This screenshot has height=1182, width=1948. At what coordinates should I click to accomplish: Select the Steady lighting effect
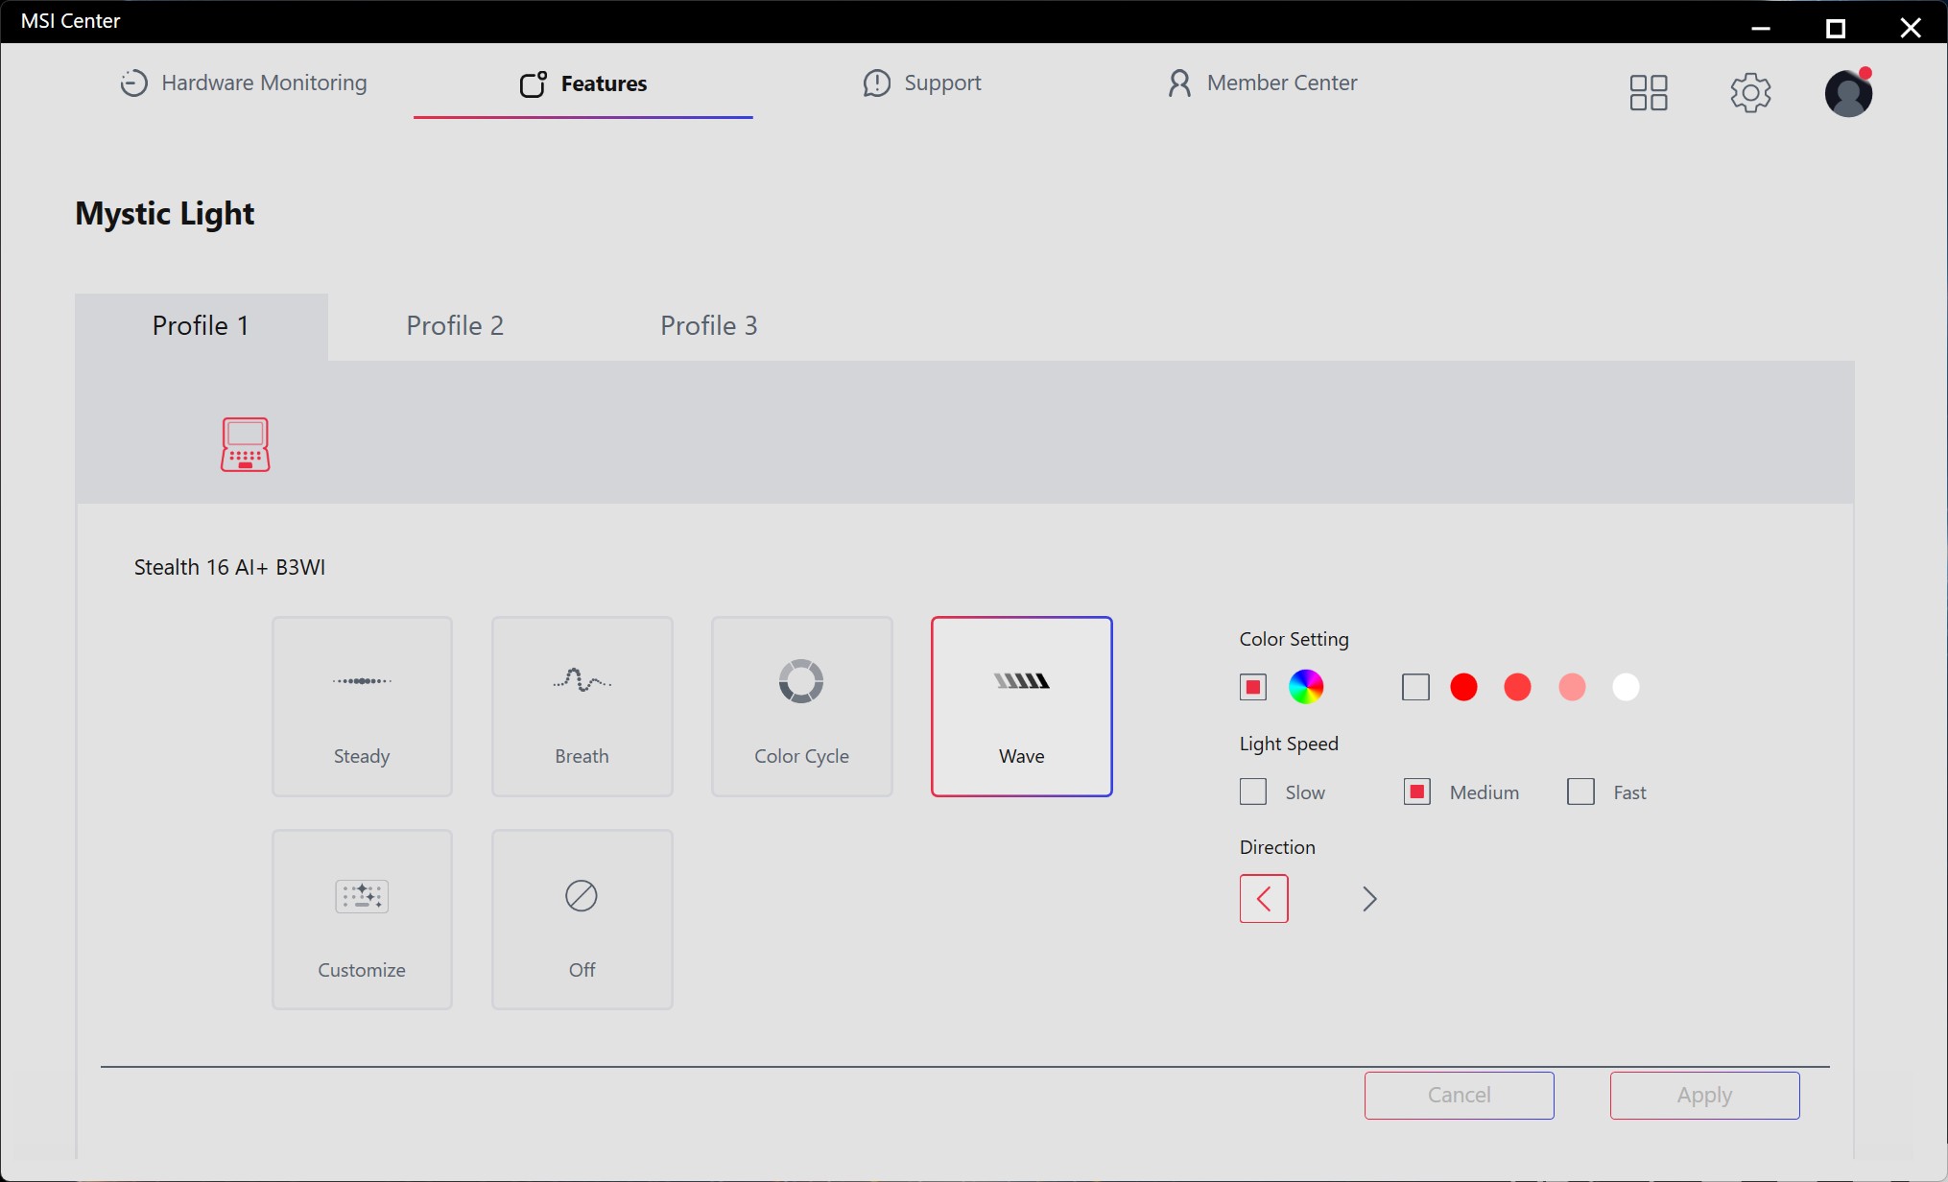[x=362, y=706]
